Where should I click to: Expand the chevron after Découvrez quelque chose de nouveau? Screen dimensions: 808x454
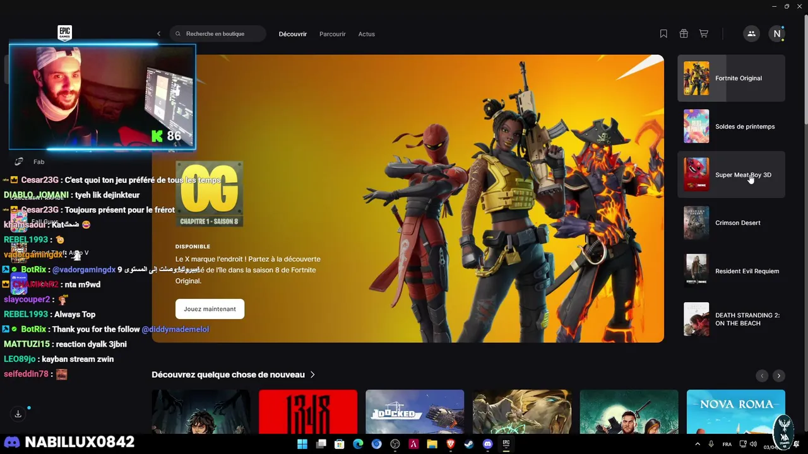pos(312,375)
